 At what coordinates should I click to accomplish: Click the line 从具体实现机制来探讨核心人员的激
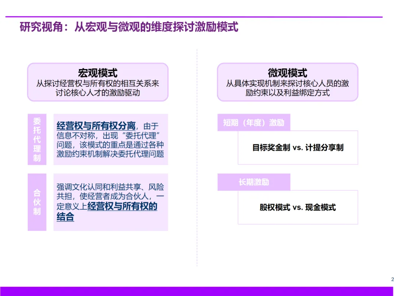(287, 83)
